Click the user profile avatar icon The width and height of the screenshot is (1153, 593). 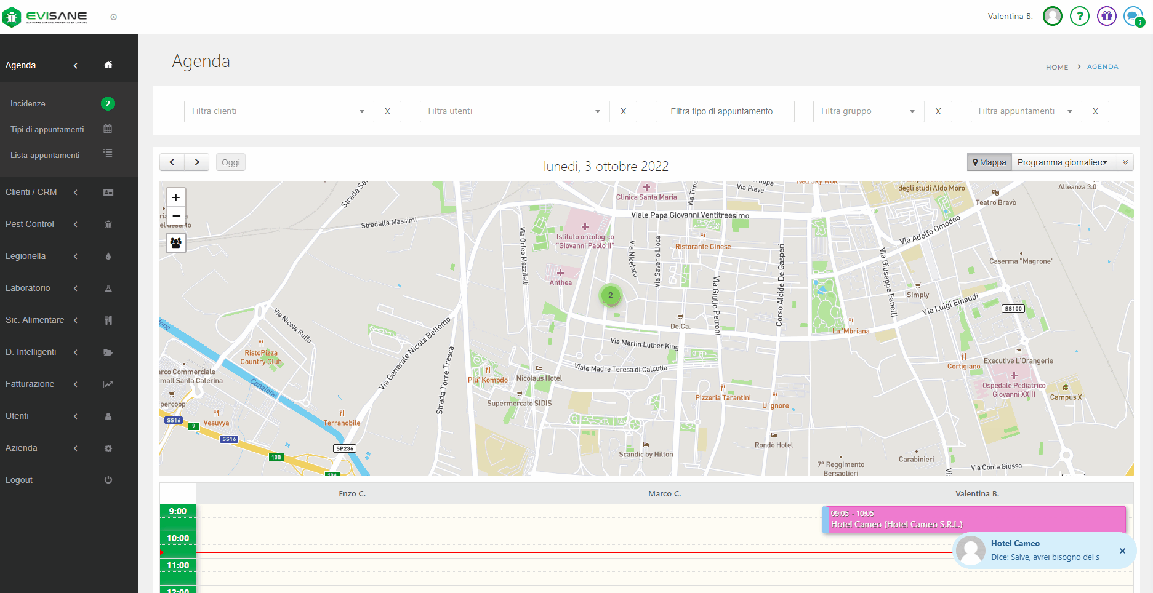coord(1052,16)
